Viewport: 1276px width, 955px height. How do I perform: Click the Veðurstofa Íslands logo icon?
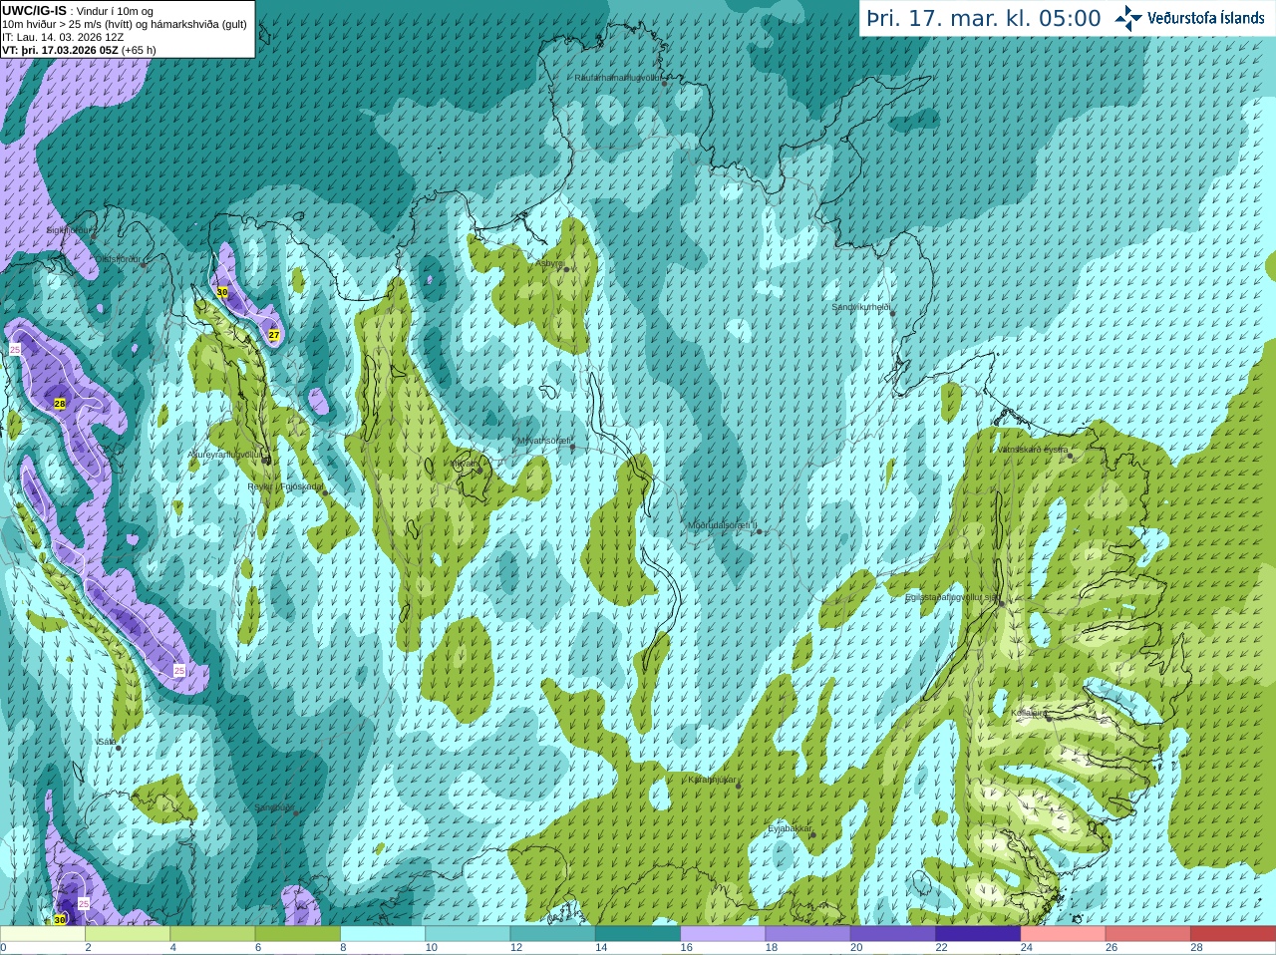[1128, 18]
